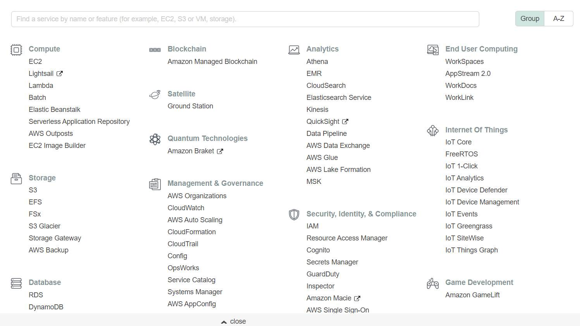Open AppStream 2.0
This screenshot has width=580, height=326.
coord(468,74)
